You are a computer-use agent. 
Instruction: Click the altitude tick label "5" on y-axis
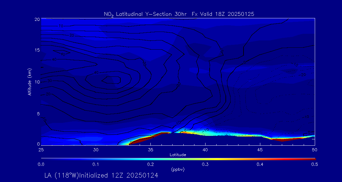pyautogui.click(x=38, y=114)
